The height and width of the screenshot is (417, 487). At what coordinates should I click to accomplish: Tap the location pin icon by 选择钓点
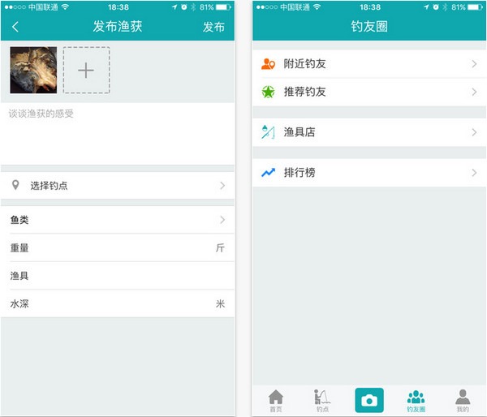[15, 185]
